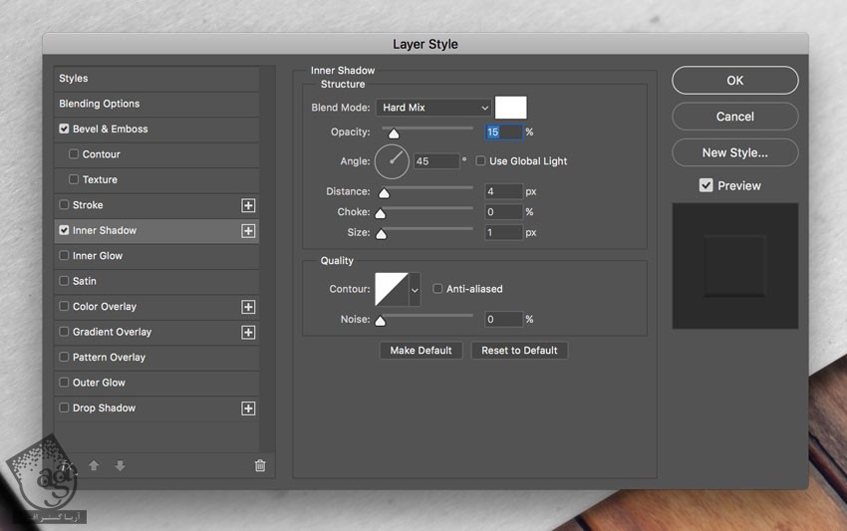
Task: Add another Inner Shadow with its plus icon
Action: (x=248, y=231)
